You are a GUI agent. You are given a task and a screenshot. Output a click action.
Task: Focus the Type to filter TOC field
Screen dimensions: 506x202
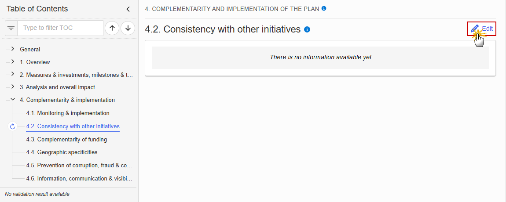point(60,28)
